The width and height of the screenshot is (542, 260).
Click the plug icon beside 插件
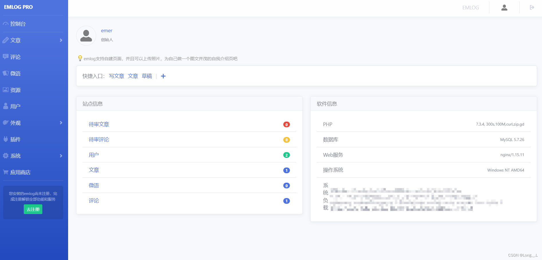pos(5,139)
